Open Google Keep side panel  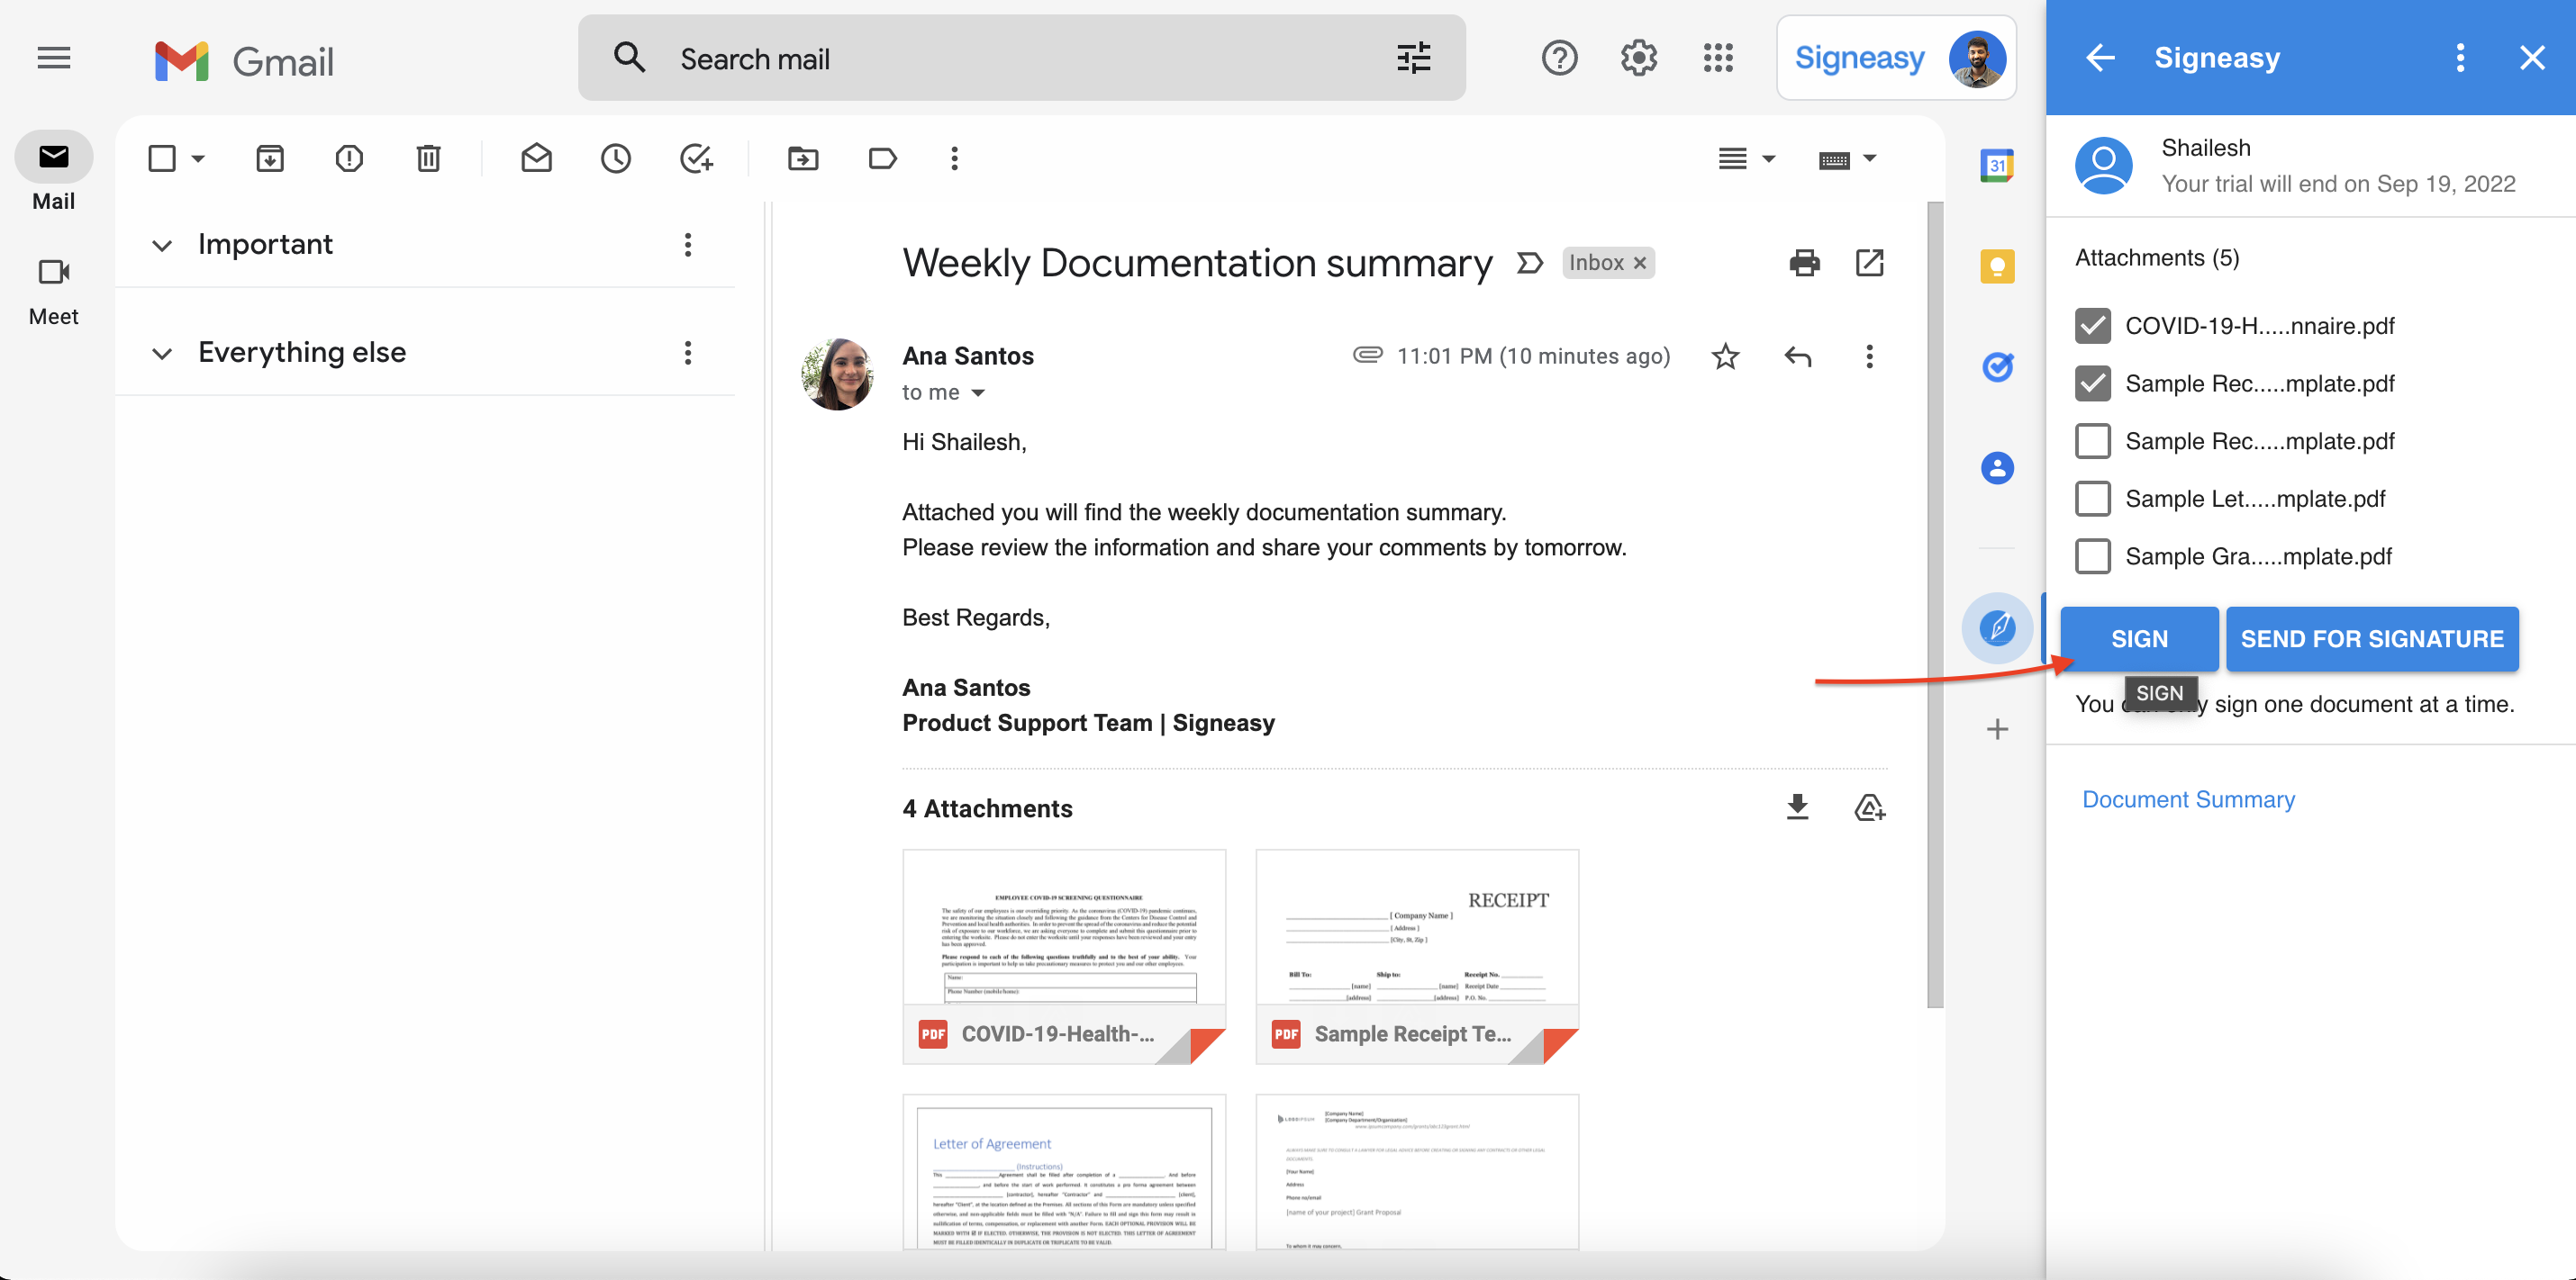pyautogui.click(x=1997, y=266)
